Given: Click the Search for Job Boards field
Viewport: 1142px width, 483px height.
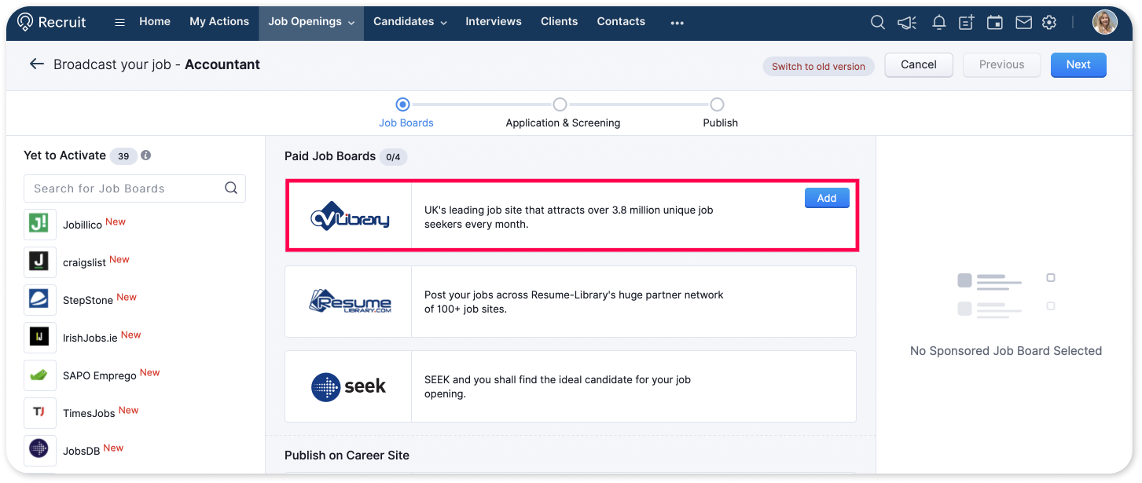Looking at the screenshot, I should tap(126, 188).
